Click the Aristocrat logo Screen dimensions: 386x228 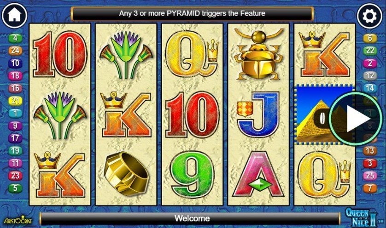coord(18,220)
